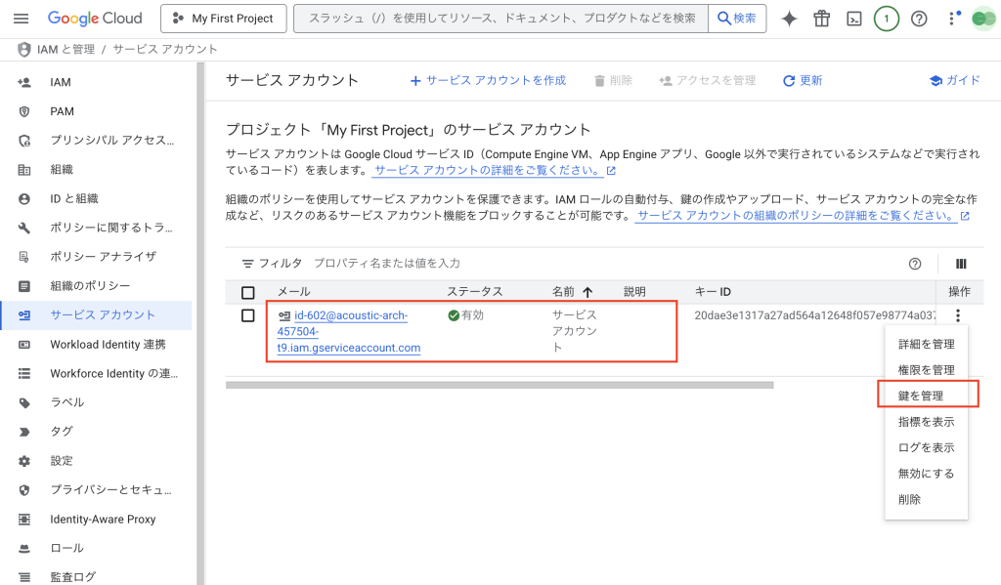Open Workload Identity 連携 sidebar item
Viewport: 1001px width, 585px height.
(97, 345)
